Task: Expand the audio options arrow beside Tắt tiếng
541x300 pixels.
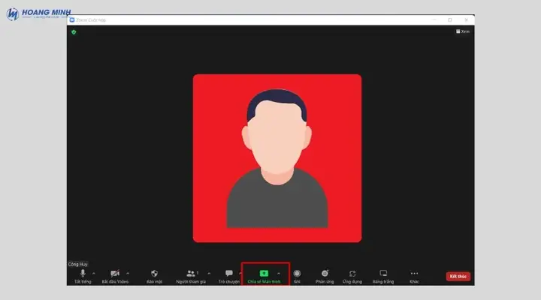Action: (x=94, y=274)
